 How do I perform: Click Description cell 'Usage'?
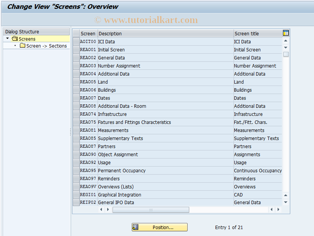[165, 162]
